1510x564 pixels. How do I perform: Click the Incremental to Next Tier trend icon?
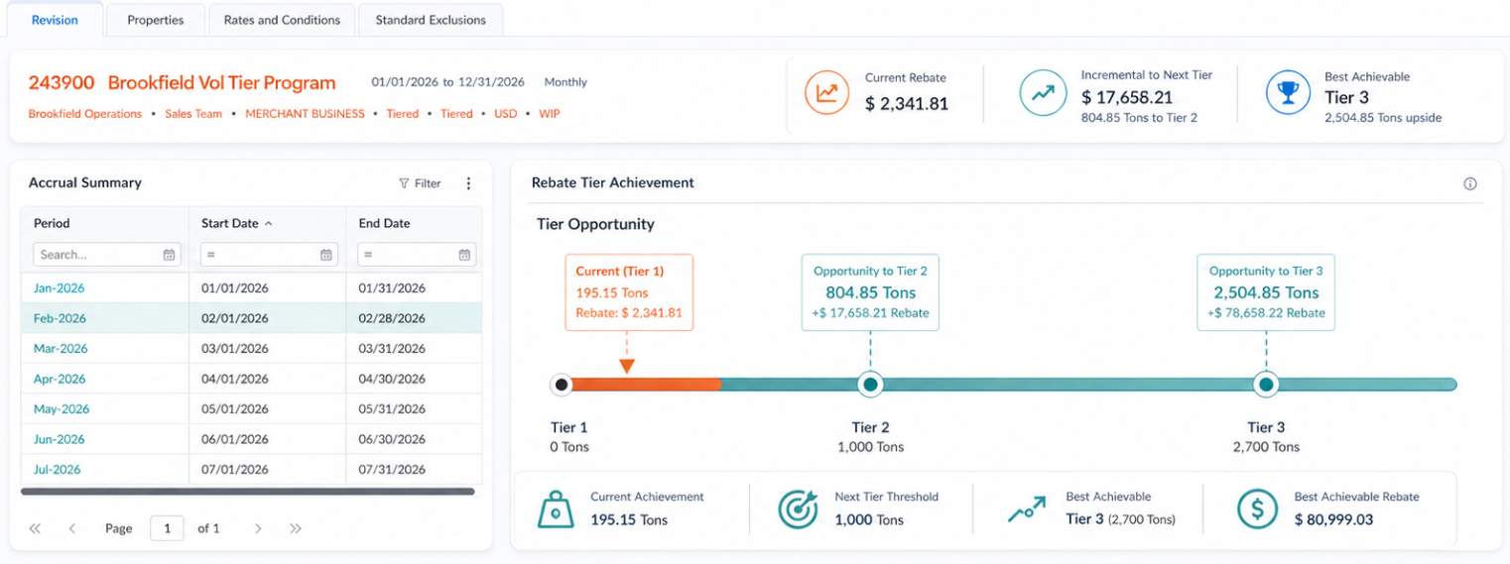(1043, 93)
